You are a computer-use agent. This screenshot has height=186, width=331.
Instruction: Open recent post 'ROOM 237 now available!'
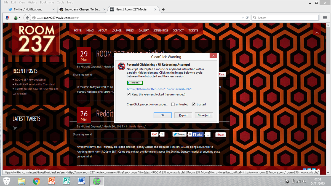point(30,80)
